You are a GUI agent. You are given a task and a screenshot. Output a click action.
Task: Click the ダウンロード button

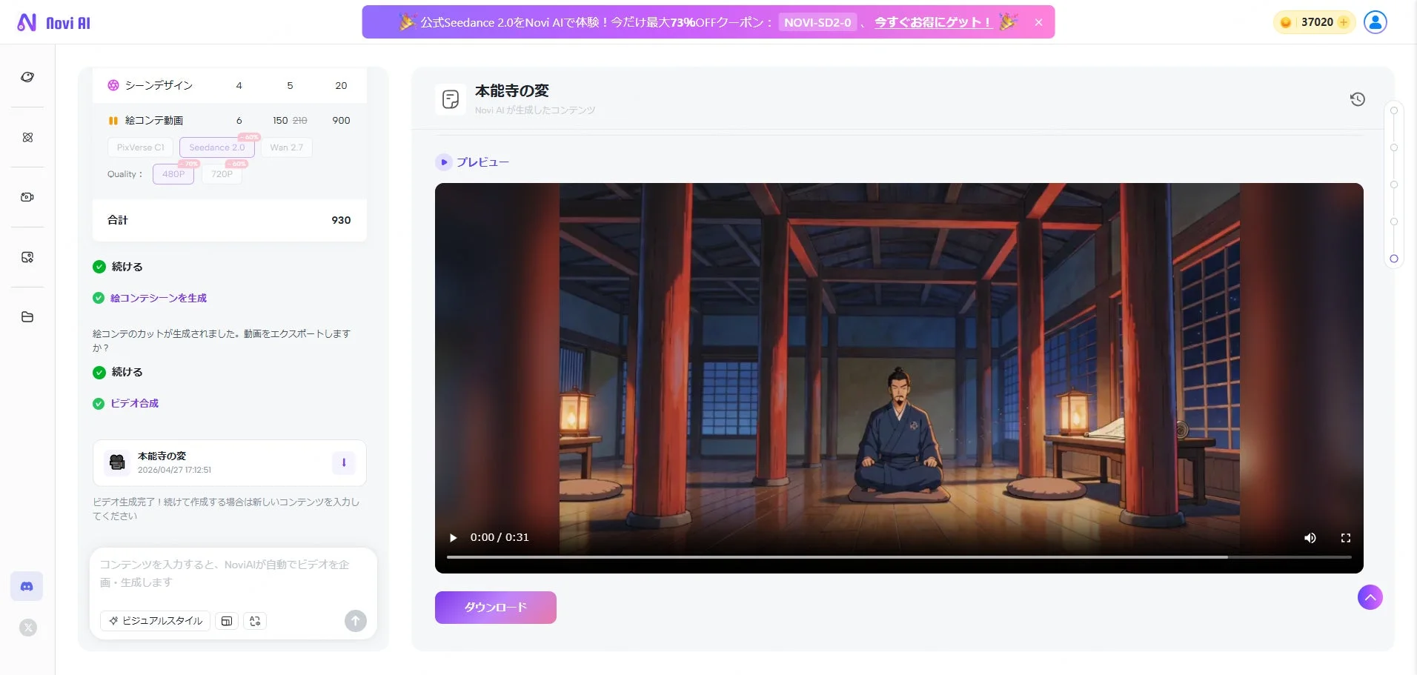tap(495, 607)
